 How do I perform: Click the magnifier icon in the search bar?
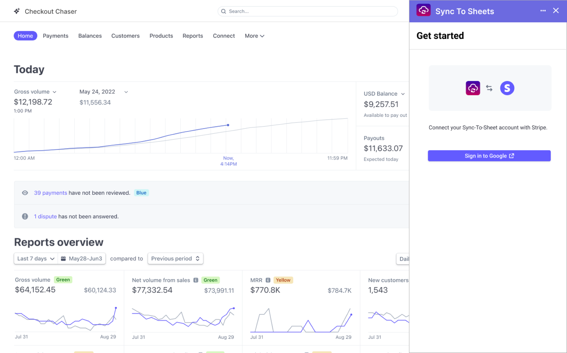(224, 11)
